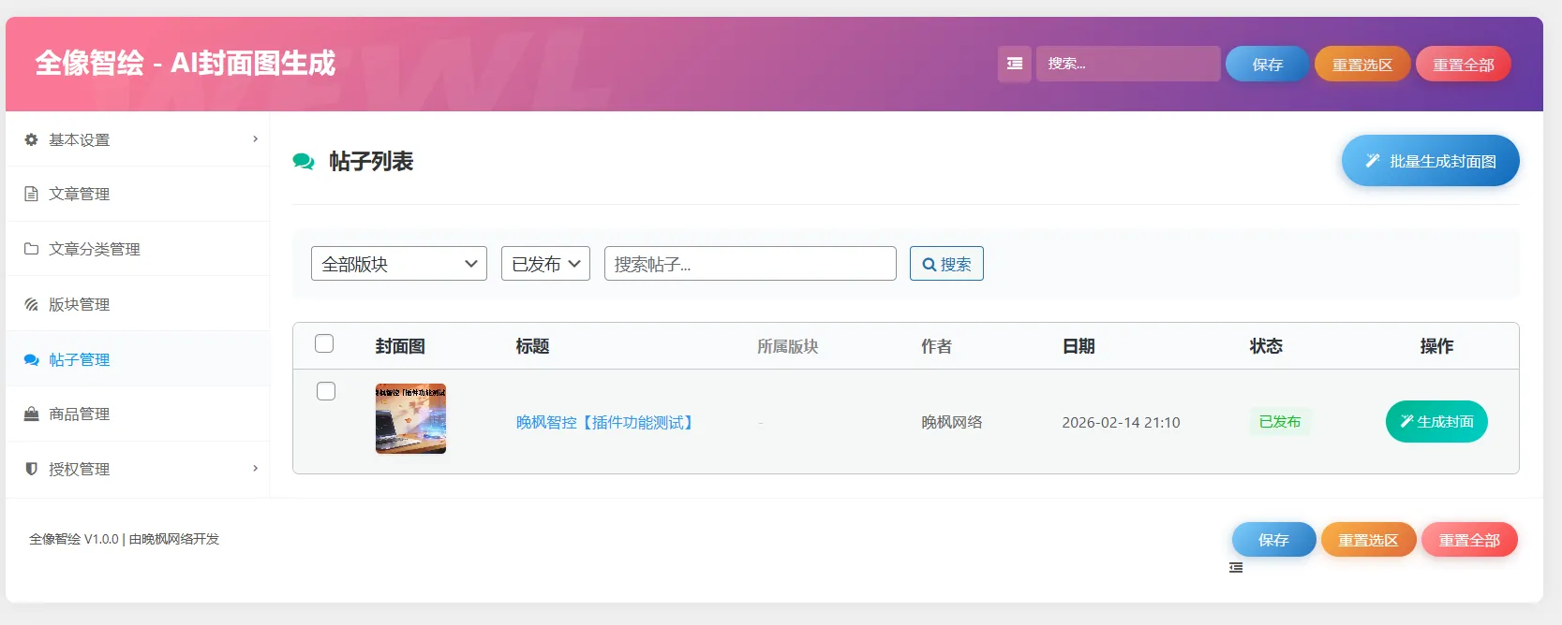Click the small list icon in footer
The image size is (1562, 625).
point(1236,568)
